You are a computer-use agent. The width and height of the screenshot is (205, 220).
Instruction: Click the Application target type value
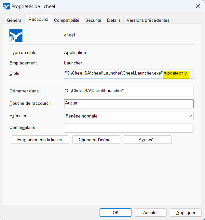click(x=75, y=53)
